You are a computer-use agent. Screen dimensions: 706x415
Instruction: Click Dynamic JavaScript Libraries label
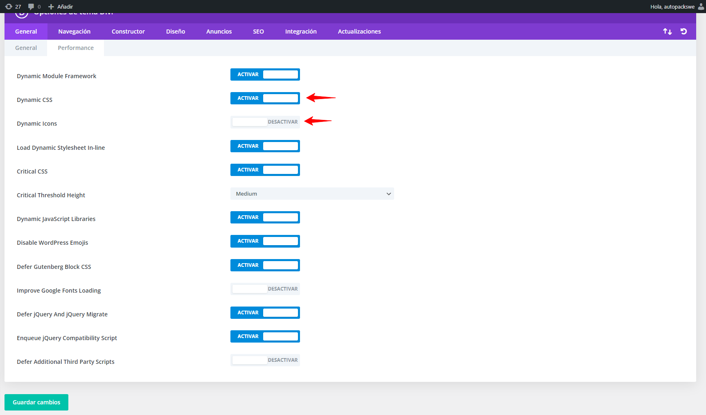pos(56,219)
